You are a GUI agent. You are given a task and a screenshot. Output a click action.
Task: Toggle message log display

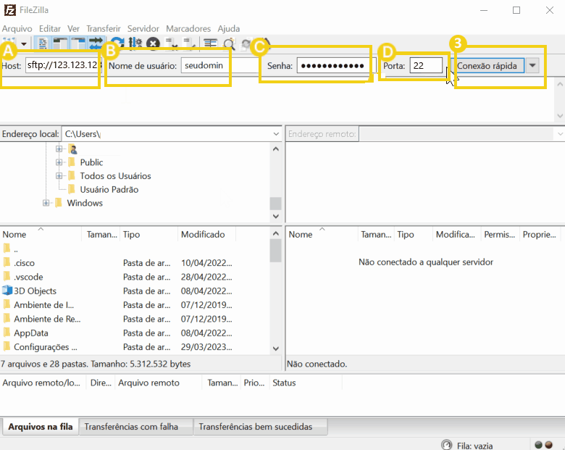tap(43, 43)
